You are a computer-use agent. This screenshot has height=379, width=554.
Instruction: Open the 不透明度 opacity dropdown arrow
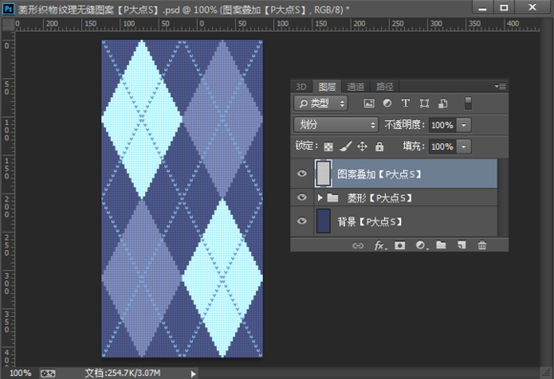[x=463, y=125]
